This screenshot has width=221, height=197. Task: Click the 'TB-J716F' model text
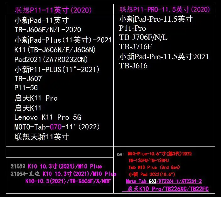click(x=135, y=47)
